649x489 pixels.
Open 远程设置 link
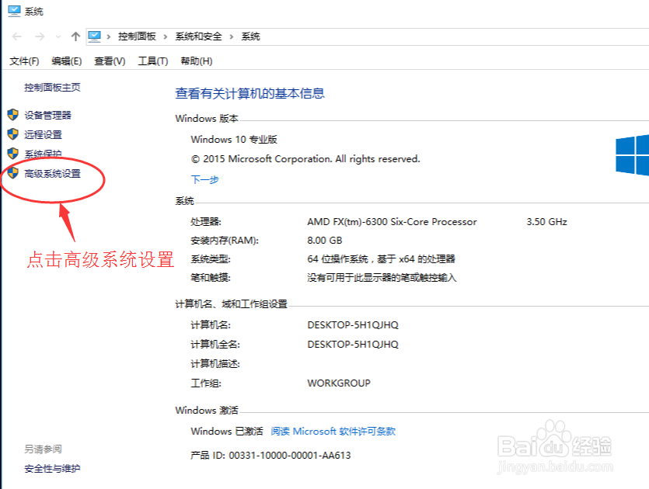click(x=43, y=134)
